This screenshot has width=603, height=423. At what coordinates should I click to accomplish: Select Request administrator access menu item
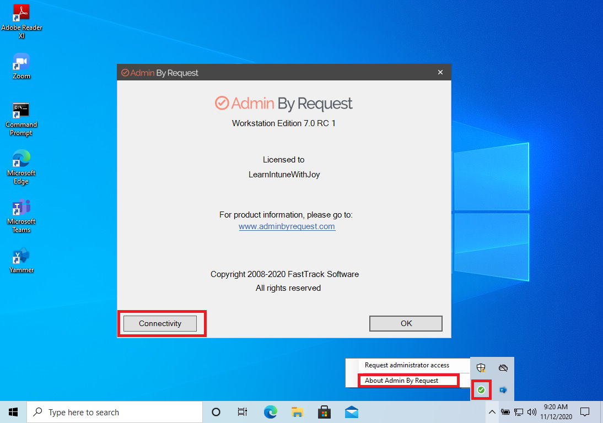pos(407,365)
